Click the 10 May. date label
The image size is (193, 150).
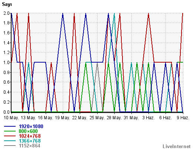[11, 118]
